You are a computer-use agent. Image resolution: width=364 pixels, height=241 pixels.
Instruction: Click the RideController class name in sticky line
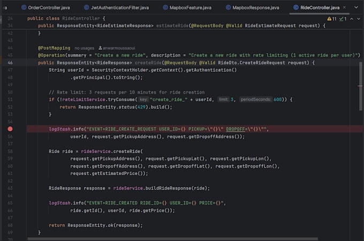[81, 18]
